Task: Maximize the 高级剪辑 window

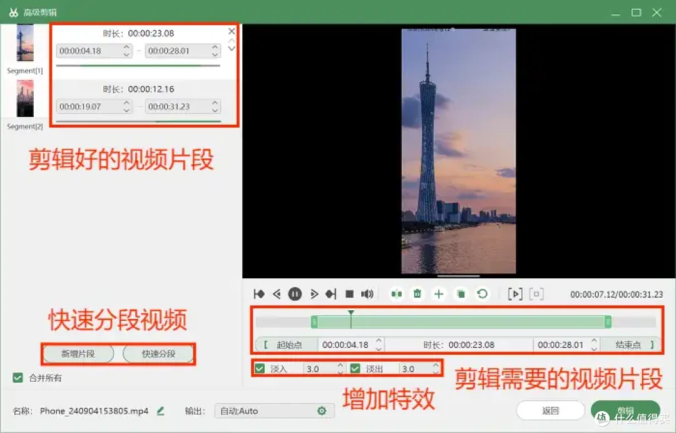Action: pyautogui.click(x=637, y=13)
